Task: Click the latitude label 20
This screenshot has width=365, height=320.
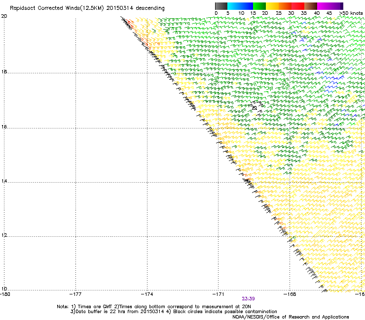Action: point(4,16)
